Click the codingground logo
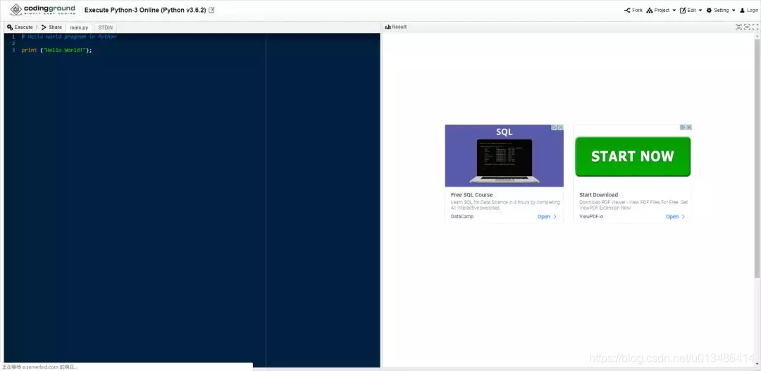Image resolution: width=761 pixels, height=371 pixels. tap(43, 10)
